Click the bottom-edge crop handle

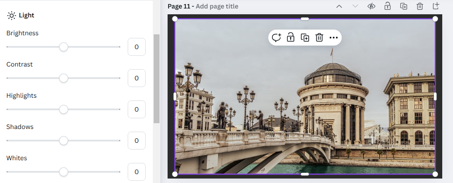[x=305, y=174]
